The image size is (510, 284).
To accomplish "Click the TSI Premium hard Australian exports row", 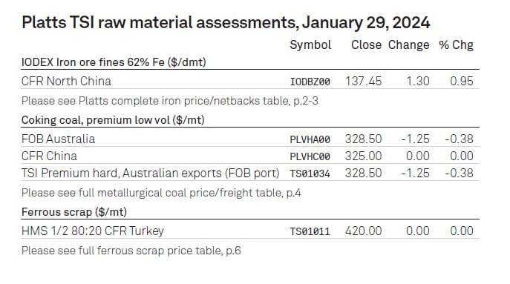I will [249, 174].
